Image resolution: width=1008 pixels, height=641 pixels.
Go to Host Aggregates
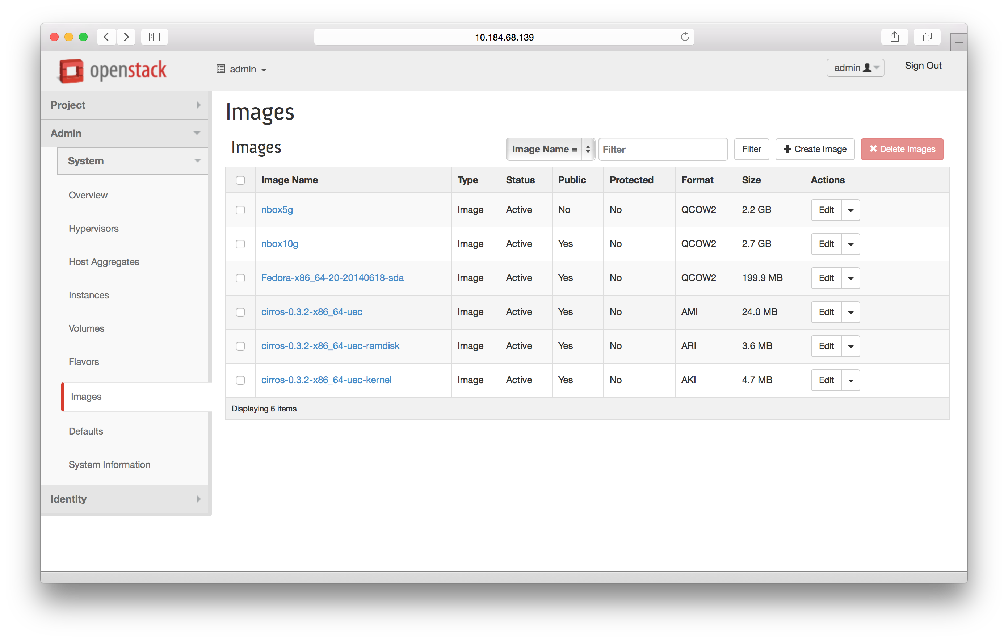click(x=104, y=262)
